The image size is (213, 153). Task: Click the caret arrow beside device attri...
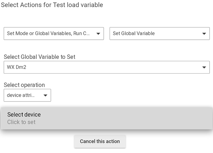[45, 95]
